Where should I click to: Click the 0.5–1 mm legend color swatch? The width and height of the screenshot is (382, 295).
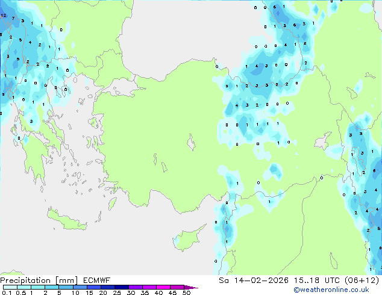(x=24, y=287)
